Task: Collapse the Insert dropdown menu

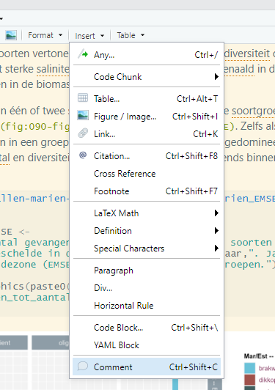Action: click(x=89, y=36)
